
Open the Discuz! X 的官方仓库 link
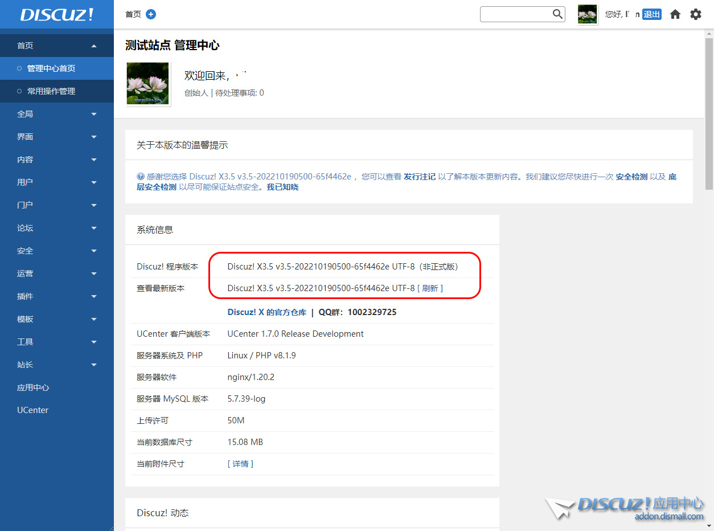click(267, 312)
